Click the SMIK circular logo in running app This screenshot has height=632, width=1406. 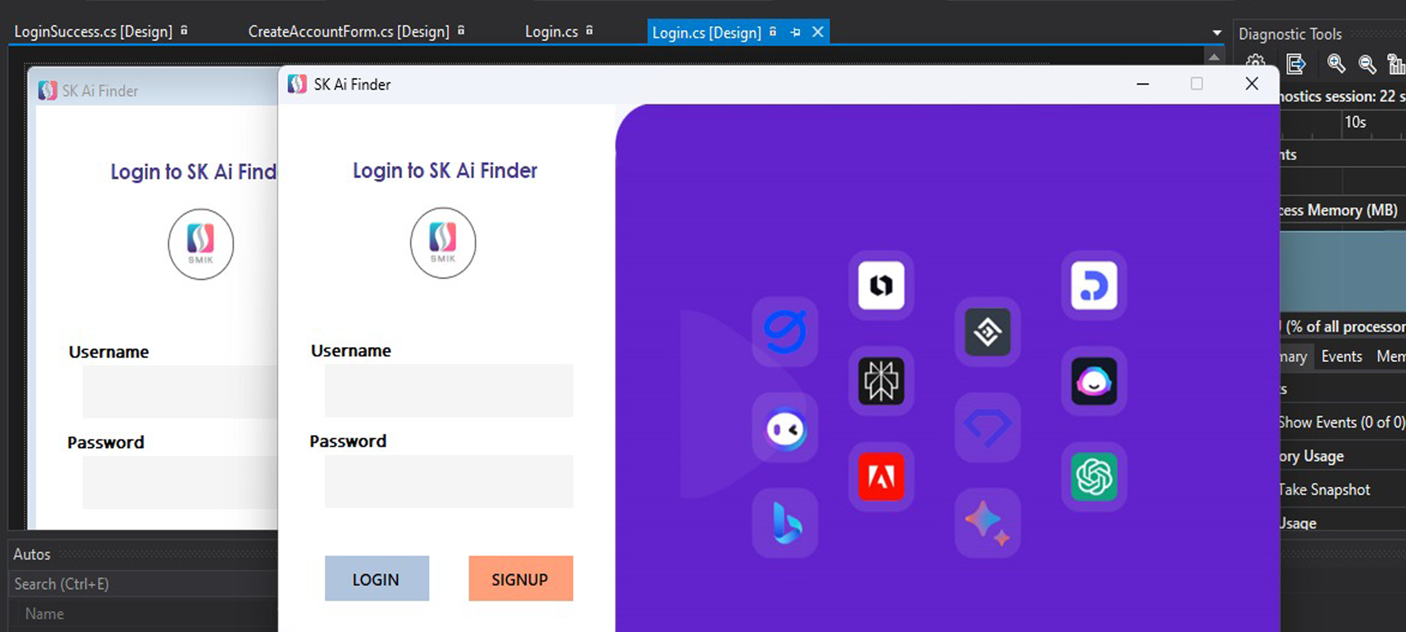pos(443,243)
